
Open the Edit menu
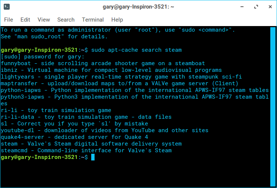[x=25, y=20]
